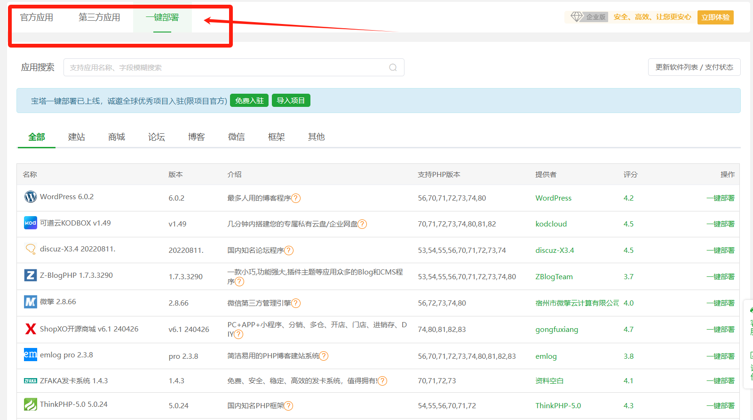Screen dimensions: 753x420
Task: Deploy emlog pro via 一键部署
Action: [x=721, y=356]
